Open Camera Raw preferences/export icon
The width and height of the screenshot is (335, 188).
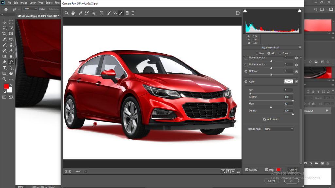(x=238, y=13)
